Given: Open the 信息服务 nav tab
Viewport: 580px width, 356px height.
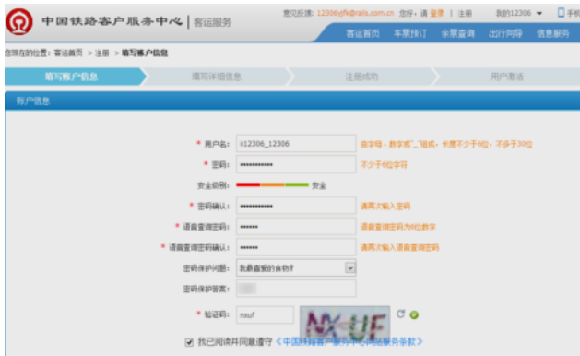Looking at the screenshot, I should [x=553, y=34].
